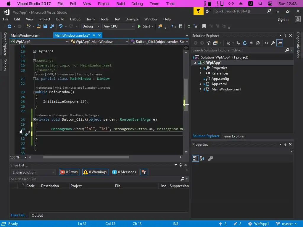Toggle the Warnings filter button
303x227 pixels.
(96, 172)
